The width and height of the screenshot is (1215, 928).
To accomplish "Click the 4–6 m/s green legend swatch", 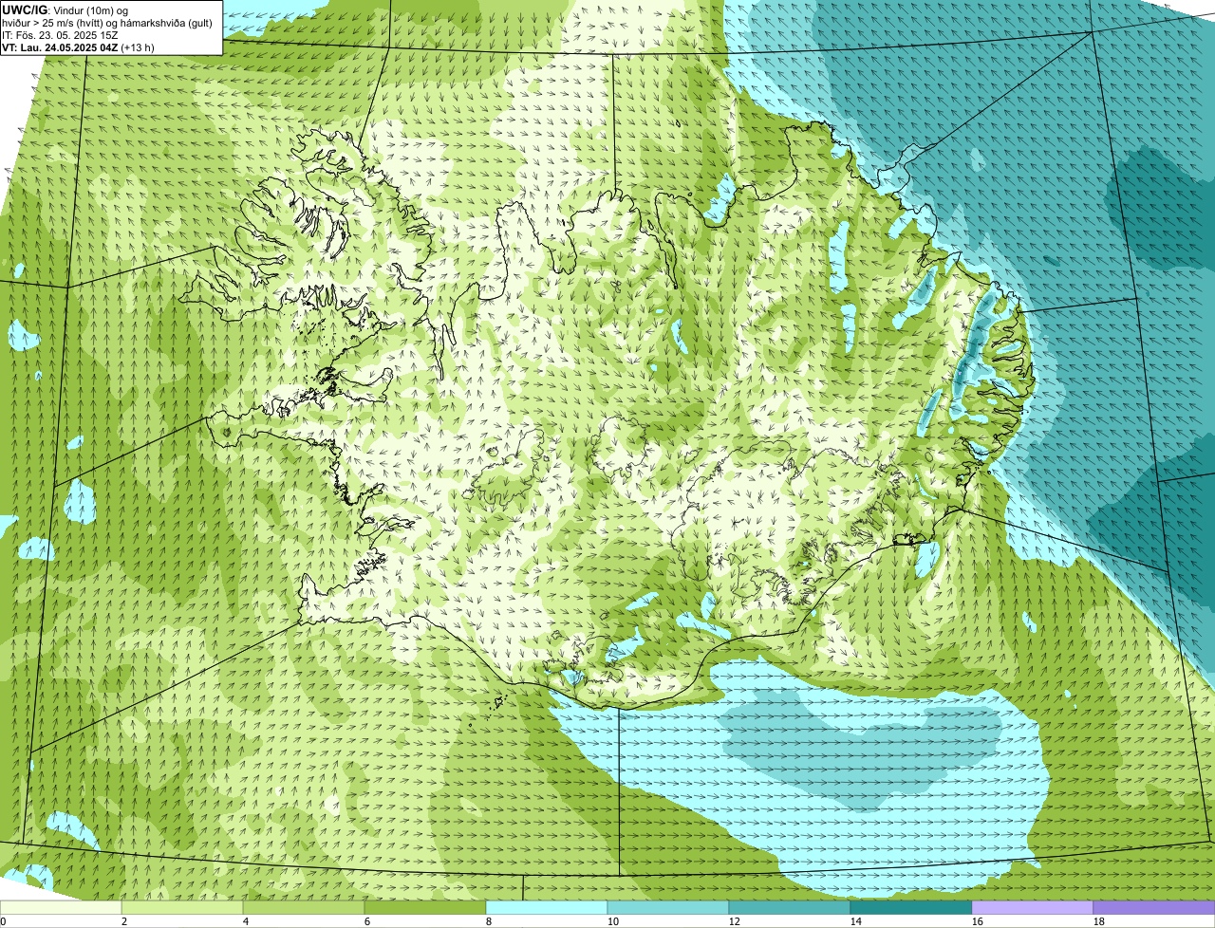I will pyautogui.click(x=304, y=908).
